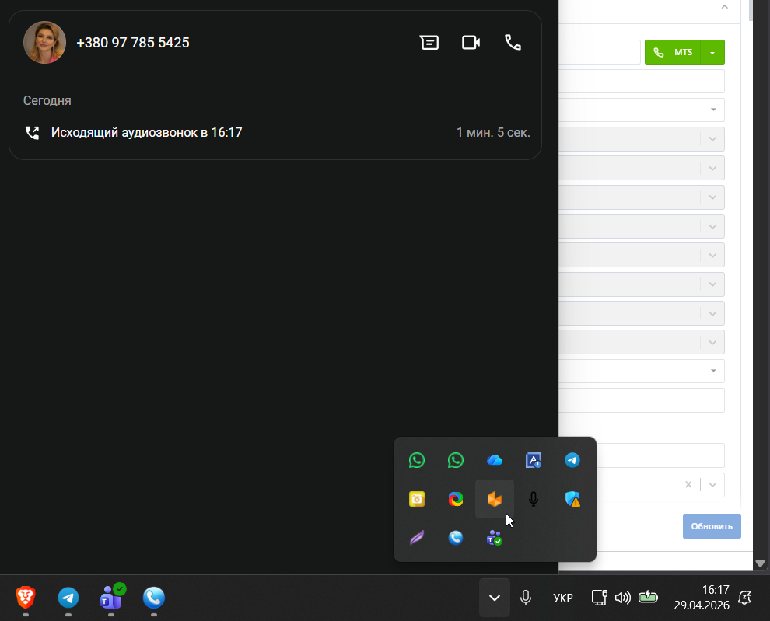
Task: Open Windows Security shield with warning
Action: coord(572,499)
